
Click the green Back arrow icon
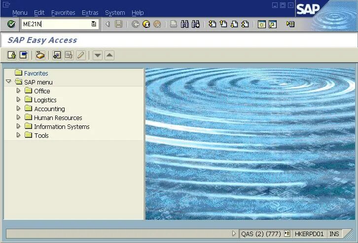click(136, 24)
